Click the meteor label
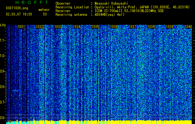This screenshot has height=124, width=195. 44,10
